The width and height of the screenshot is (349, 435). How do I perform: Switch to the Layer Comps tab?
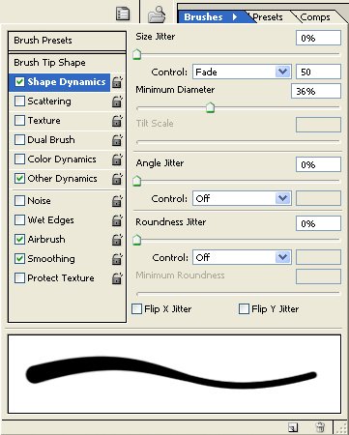point(314,17)
